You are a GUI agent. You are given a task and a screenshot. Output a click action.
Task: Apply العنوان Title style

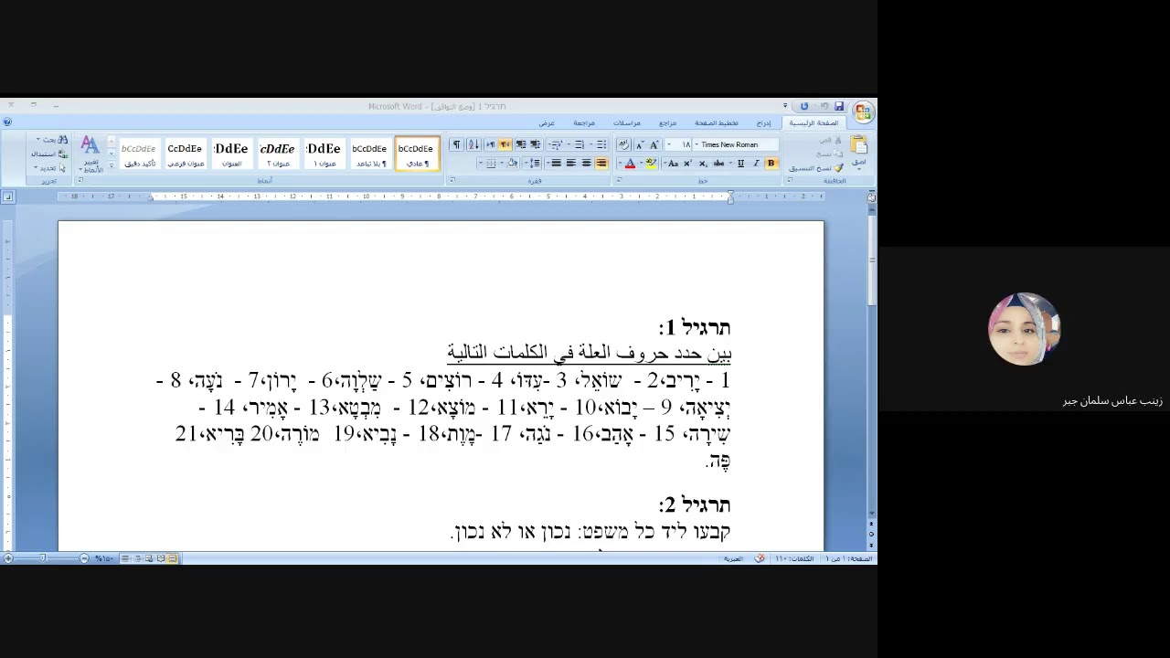pyautogui.click(x=231, y=154)
